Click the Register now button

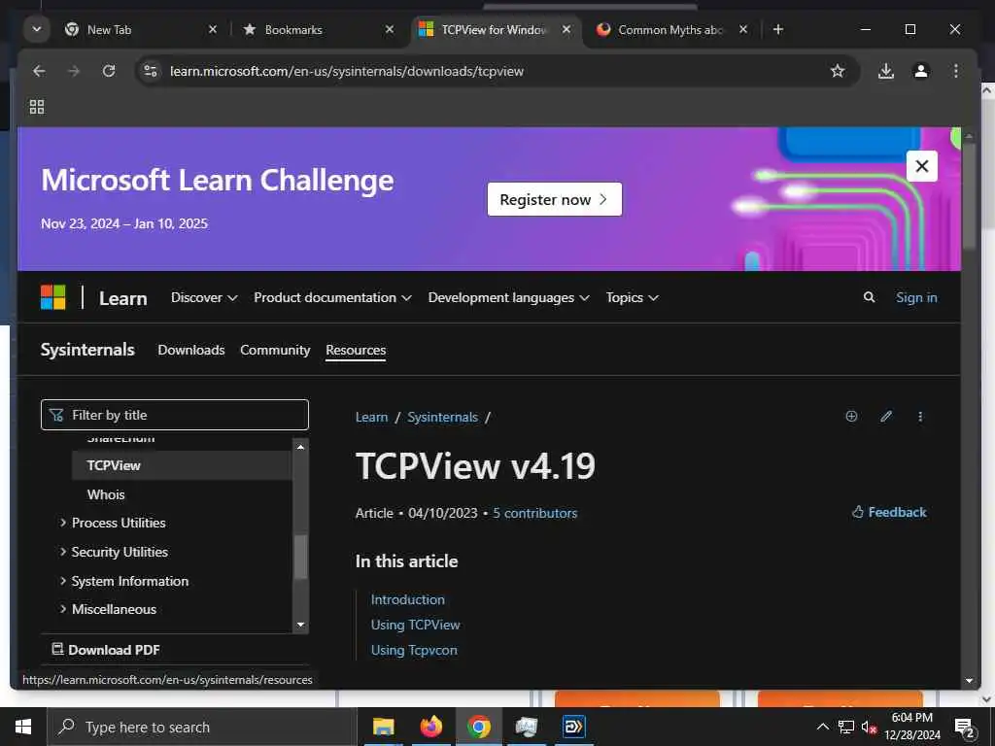pyautogui.click(x=555, y=199)
